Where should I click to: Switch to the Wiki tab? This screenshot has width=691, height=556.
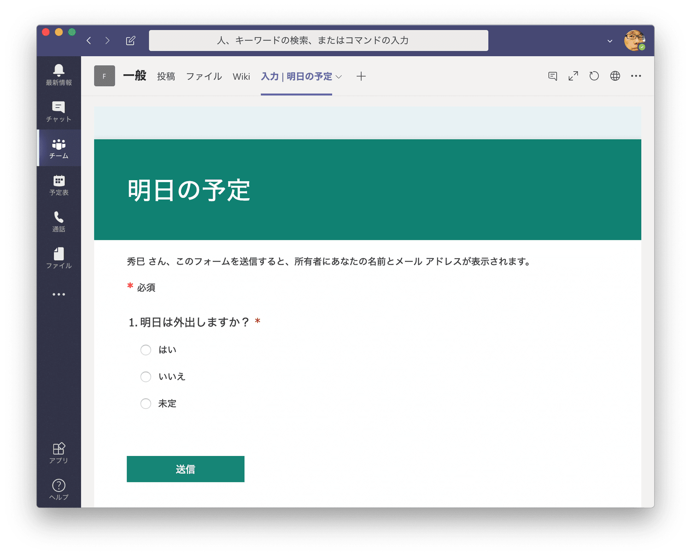pyautogui.click(x=241, y=77)
